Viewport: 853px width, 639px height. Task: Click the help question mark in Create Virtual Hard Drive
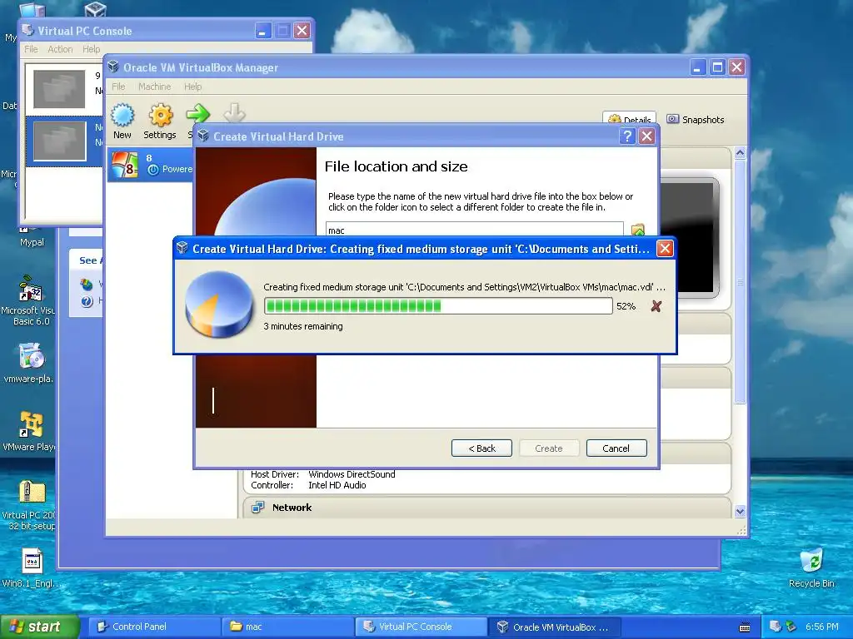pos(627,136)
